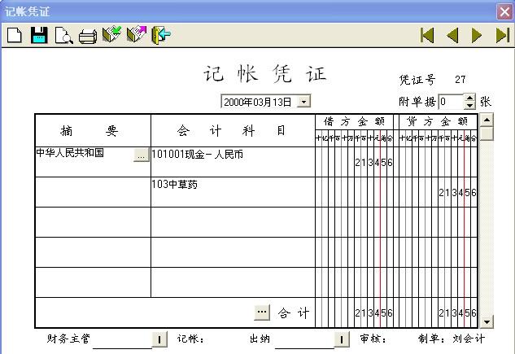
Task: Click the 会计科目 column header
Action: (231, 131)
